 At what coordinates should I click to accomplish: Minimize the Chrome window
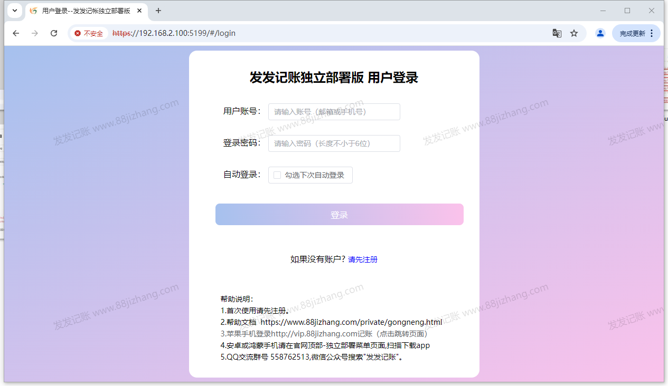click(604, 11)
